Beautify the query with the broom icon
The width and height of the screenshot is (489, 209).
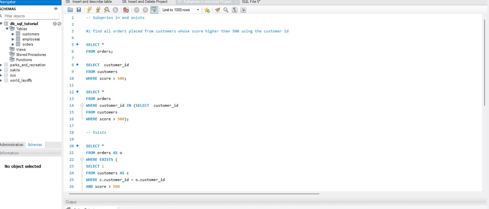coord(217,10)
